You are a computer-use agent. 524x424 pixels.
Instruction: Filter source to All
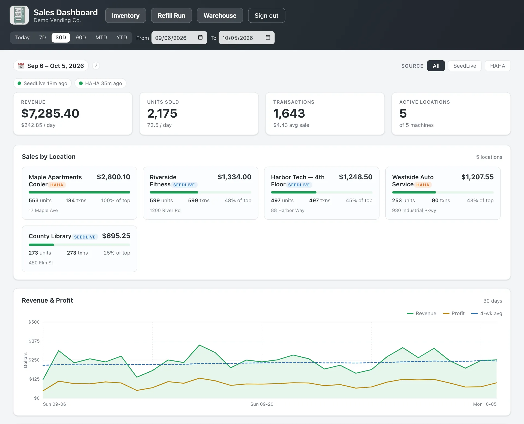pyautogui.click(x=436, y=66)
